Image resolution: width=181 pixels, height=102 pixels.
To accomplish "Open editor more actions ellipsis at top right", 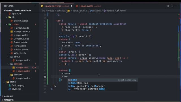I will click(x=176, y=6).
